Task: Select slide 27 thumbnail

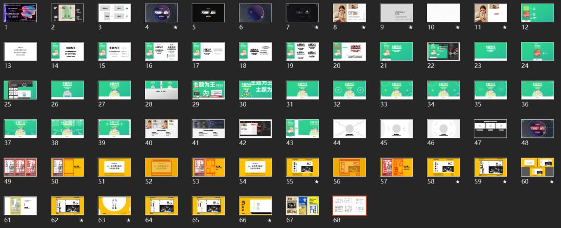Action: coord(114,90)
